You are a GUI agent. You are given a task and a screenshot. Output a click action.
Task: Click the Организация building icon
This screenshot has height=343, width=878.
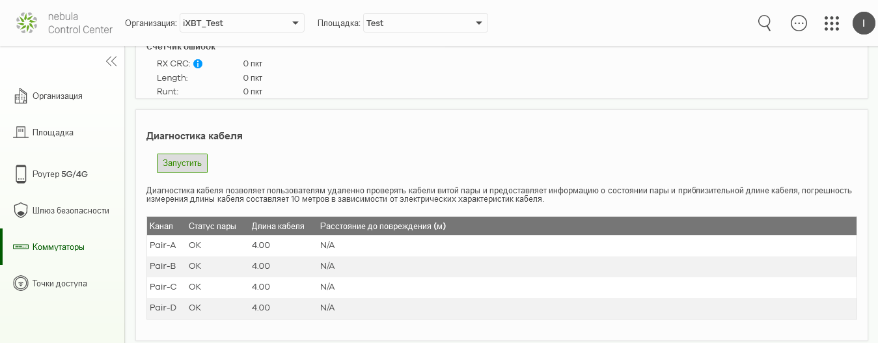(x=21, y=96)
